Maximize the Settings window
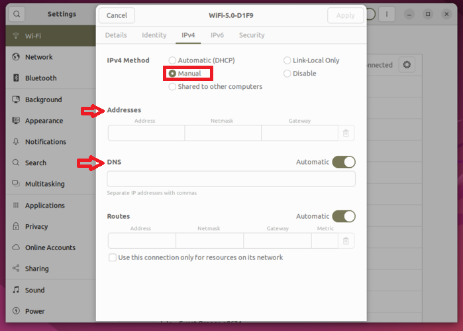463x331 pixels. click(x=428, y=14)
